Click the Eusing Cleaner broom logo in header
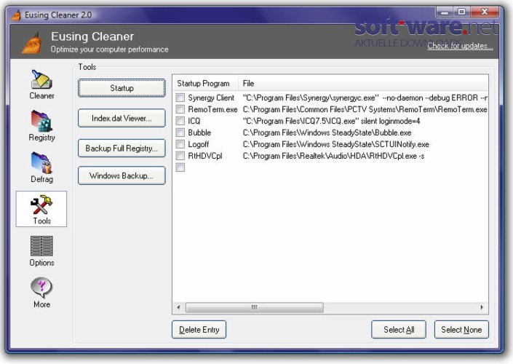This screenshot has width=513, height=364. [x=33, y=43]
